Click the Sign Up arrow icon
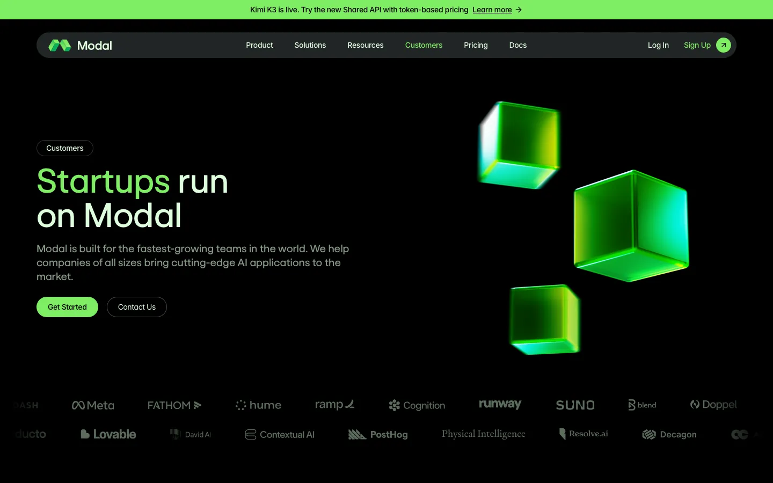 (724, 45)
